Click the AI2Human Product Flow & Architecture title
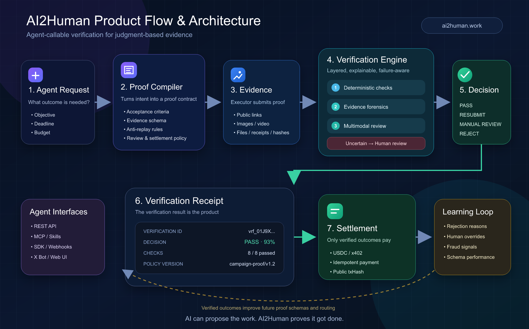 coord(143,21)
